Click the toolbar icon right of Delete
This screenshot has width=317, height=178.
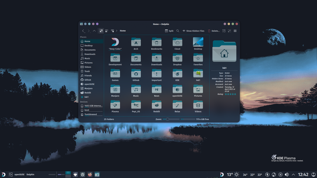tap(224, 31)
